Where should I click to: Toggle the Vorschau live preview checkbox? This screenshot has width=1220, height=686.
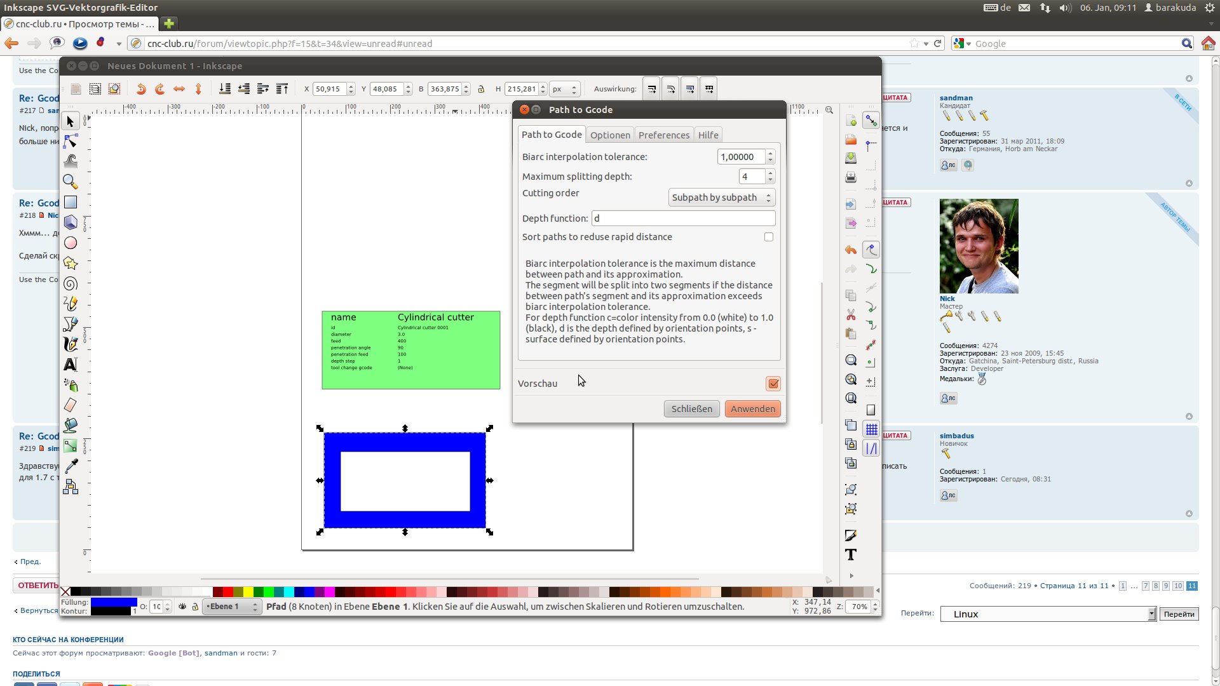(x=773, y=384)
